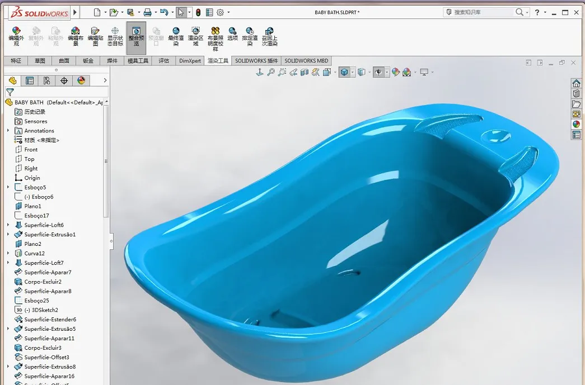Toggle the 整合预览 integrated preview button
Viewport: 585px width, 385px height.
coord(136,37)
